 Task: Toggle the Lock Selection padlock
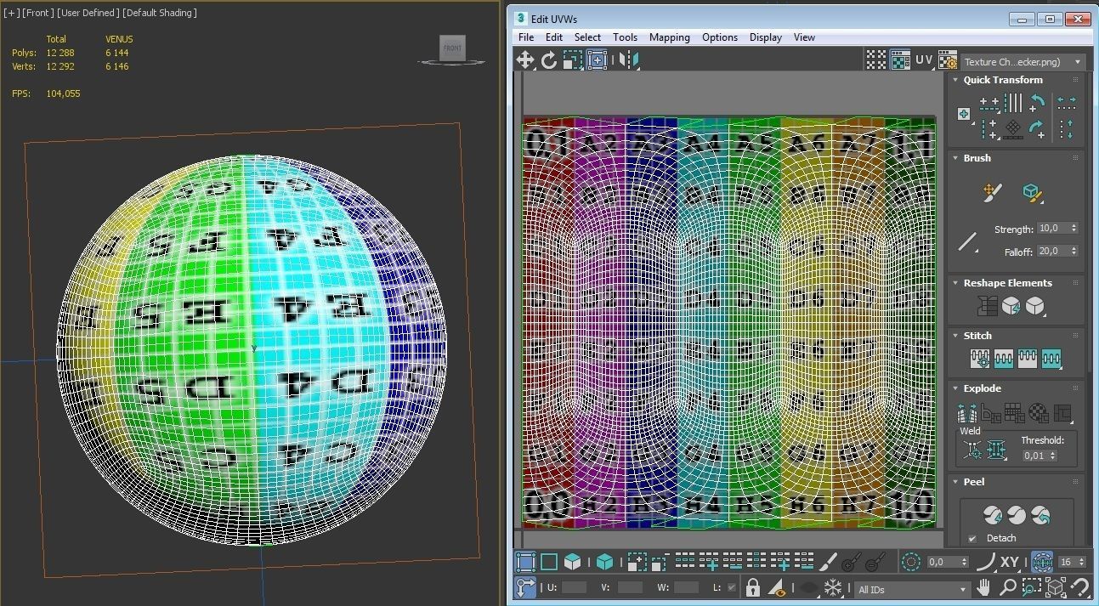point(752,587)
